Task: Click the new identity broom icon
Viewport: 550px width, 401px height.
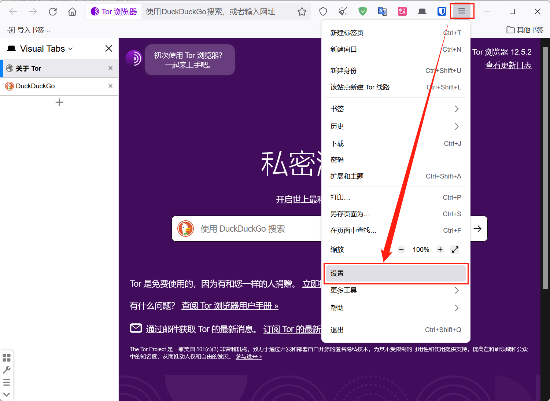Action: [x=343, y=12]
